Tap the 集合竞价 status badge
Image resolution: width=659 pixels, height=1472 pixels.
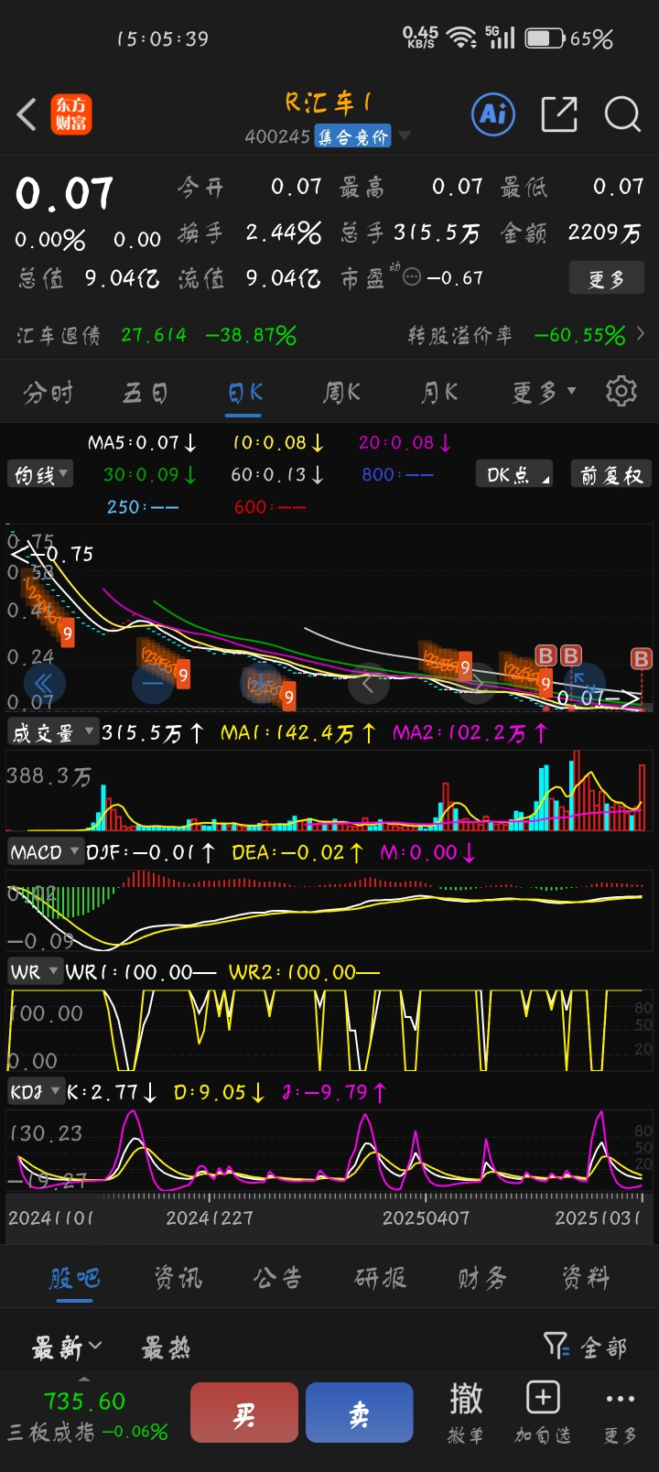pos(352,136)
